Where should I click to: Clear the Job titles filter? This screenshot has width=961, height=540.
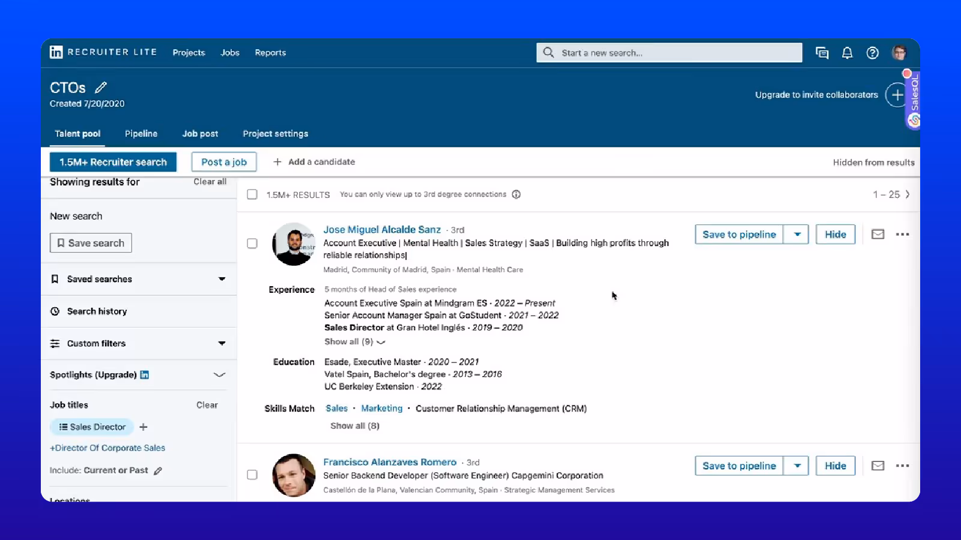(207, 405)
